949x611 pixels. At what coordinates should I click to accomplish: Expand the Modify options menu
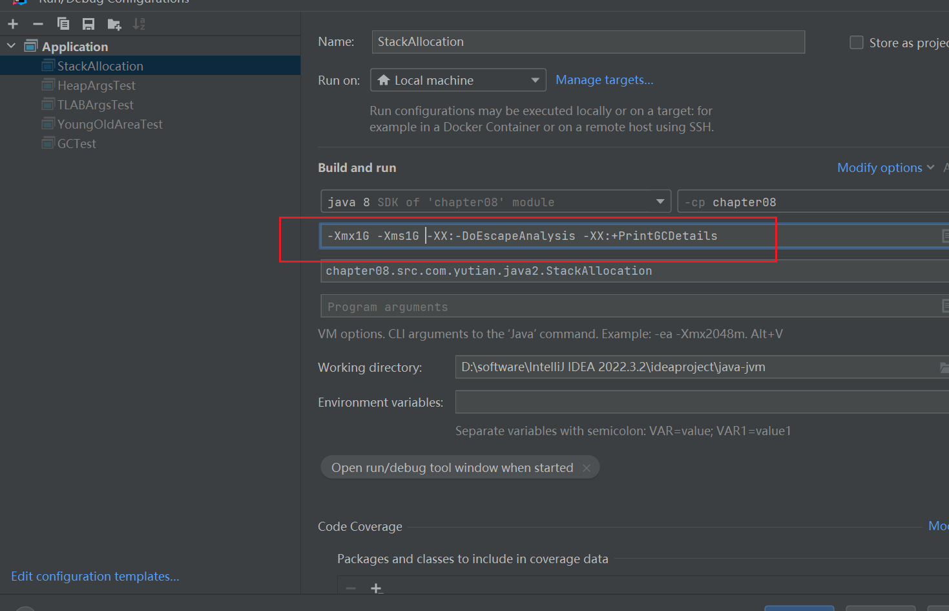(x=885, y=167)
